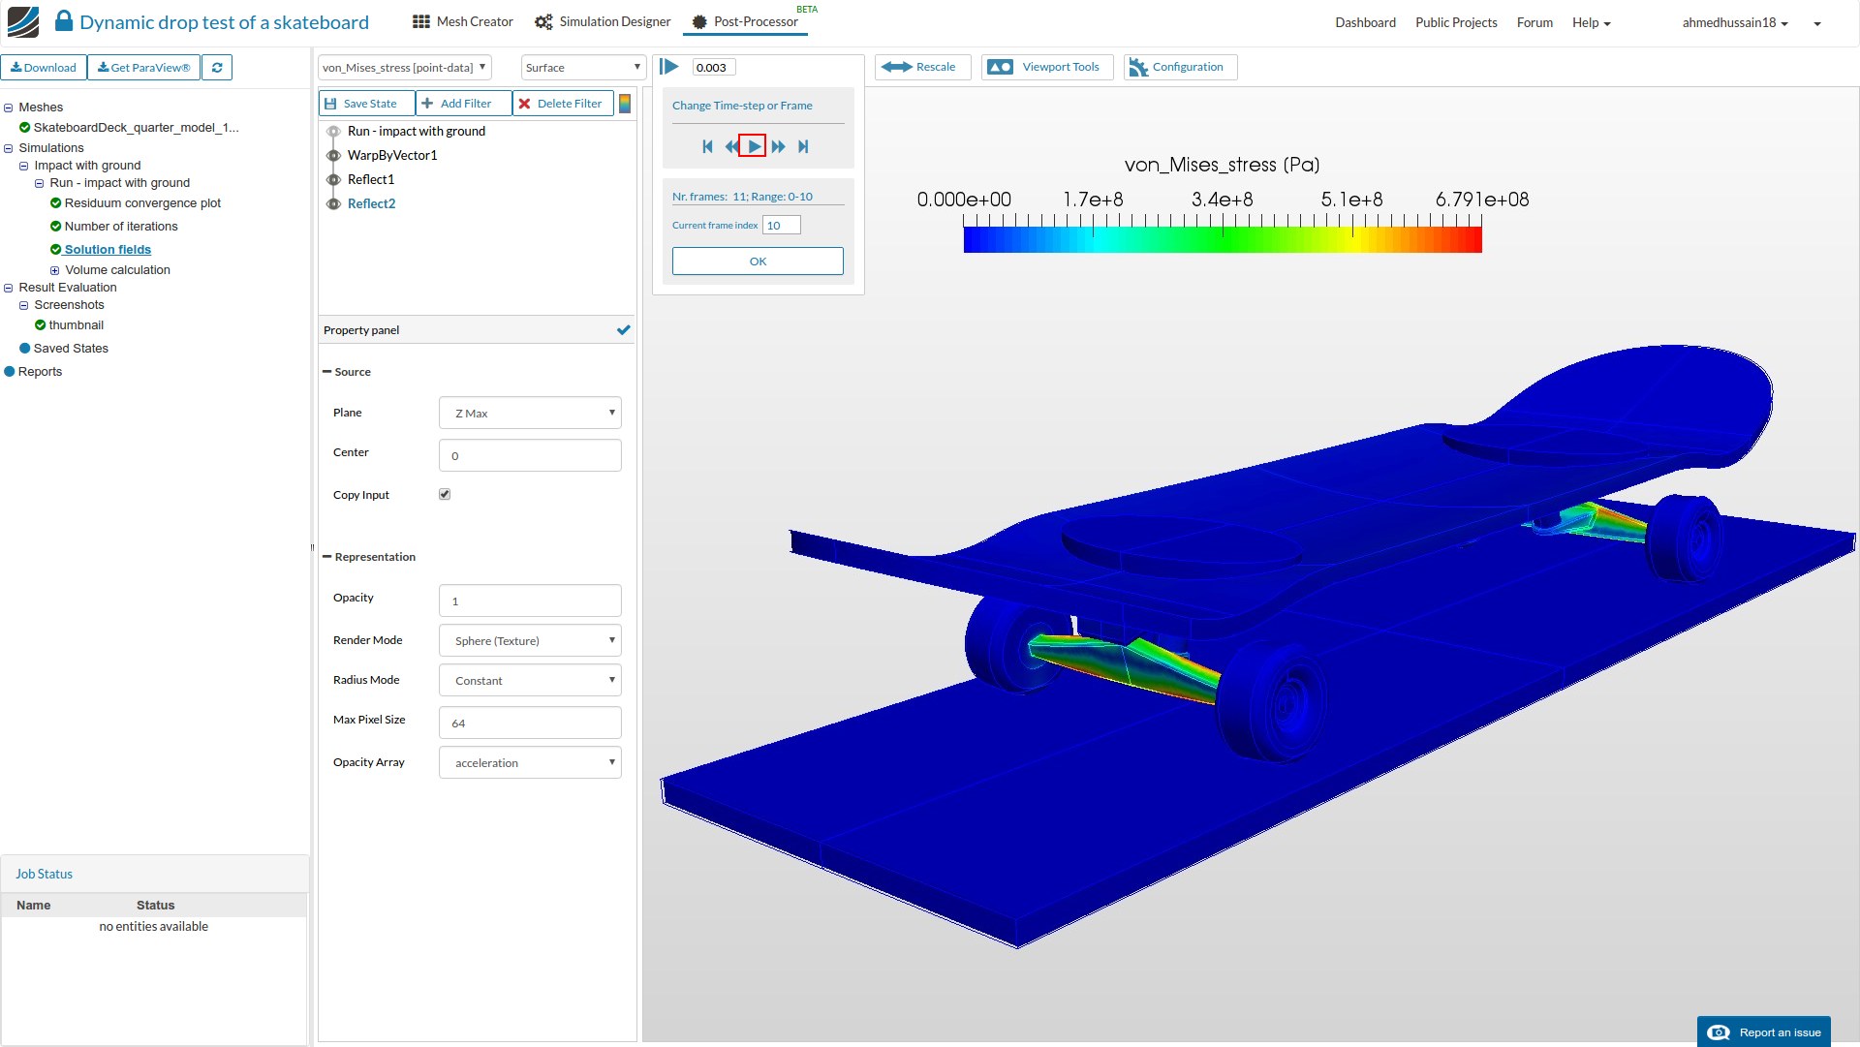Click the color legend icon beside Delete Filter
The width and height of the screenshot is (1860, 1047).
(x=626, y=104)
